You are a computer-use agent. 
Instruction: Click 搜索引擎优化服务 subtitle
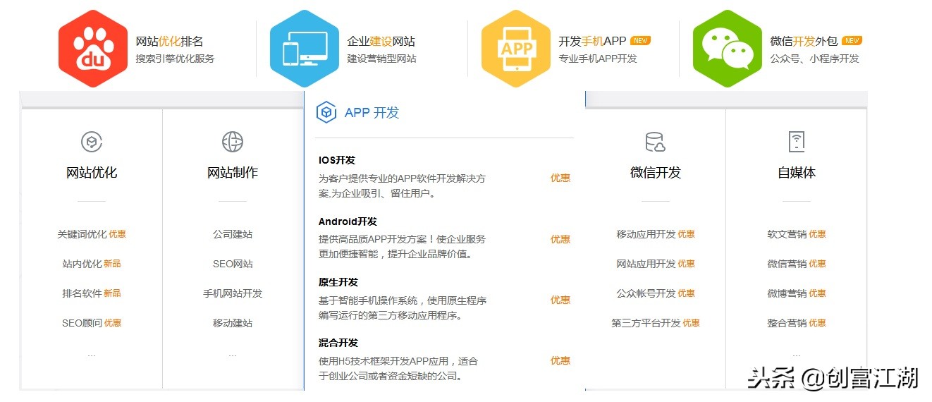point(176,59)
